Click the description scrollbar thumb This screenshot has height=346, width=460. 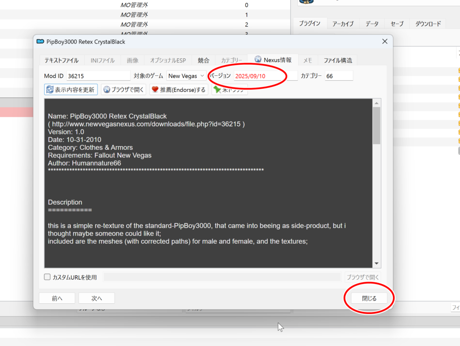pyautogui.click(x=377, y=126)
